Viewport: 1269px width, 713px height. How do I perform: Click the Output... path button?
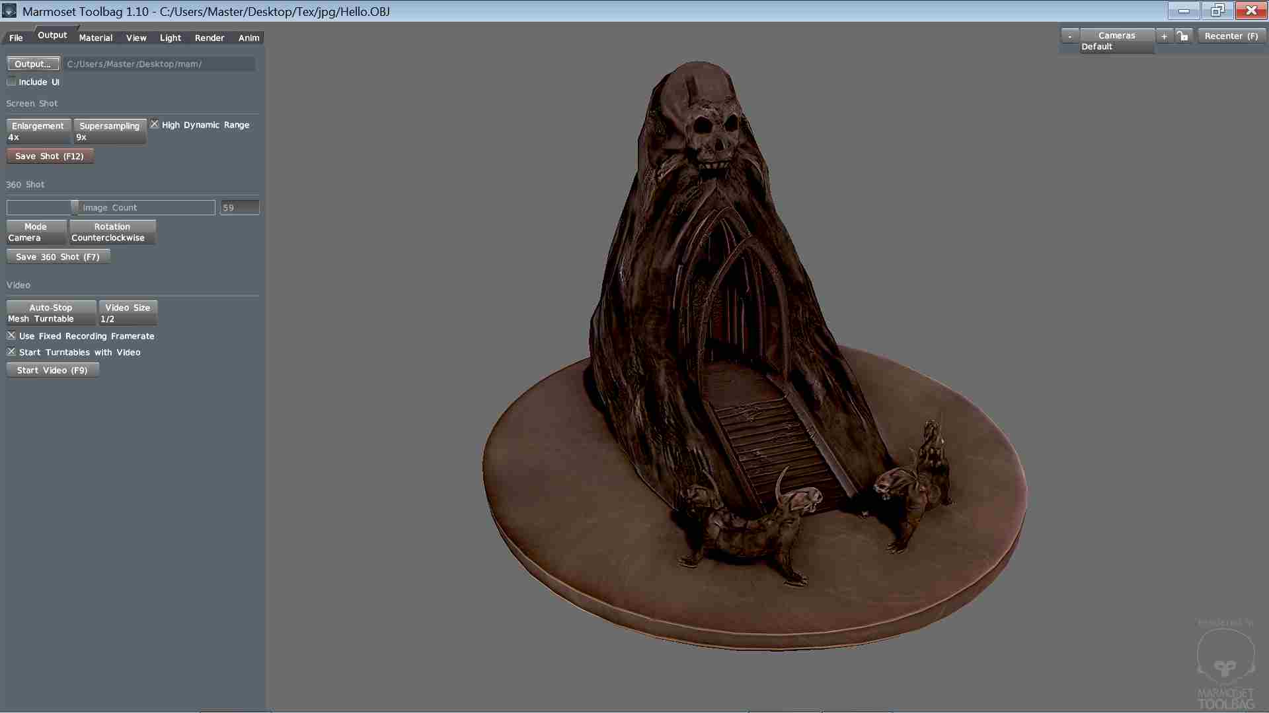point(33,64)
